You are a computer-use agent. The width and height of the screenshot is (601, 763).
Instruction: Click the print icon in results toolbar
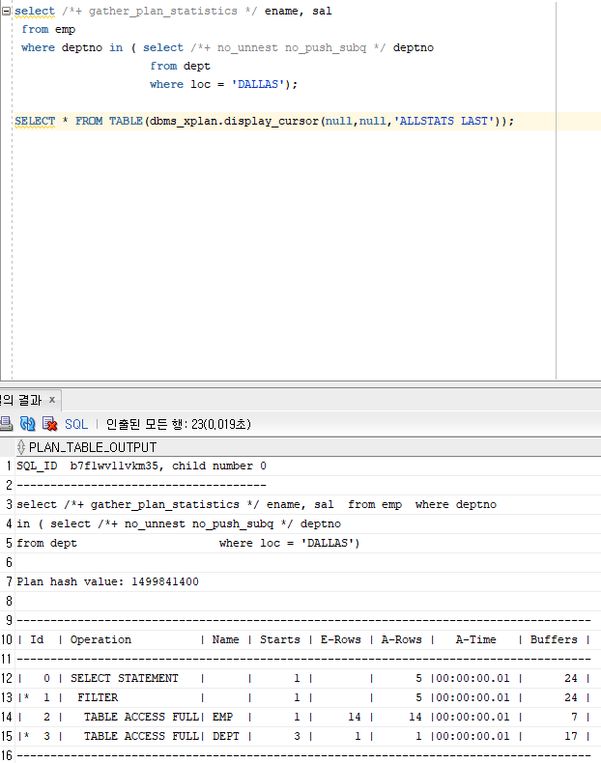coord(6,423)
